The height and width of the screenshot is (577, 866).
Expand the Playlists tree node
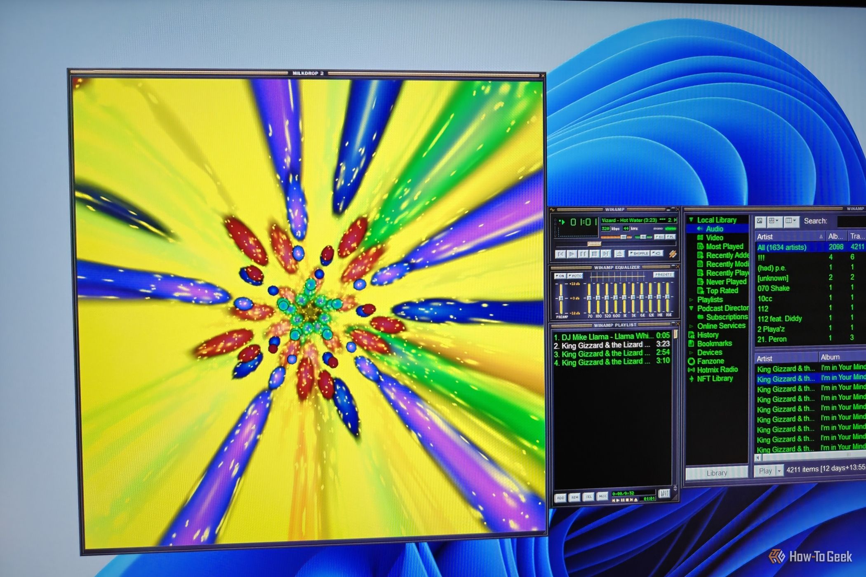692,300
